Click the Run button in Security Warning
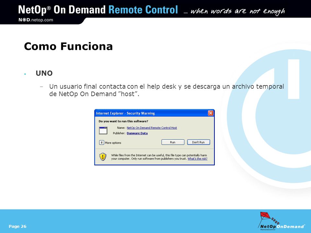Viewport: 311px width, 233px height. click(173, 142)
